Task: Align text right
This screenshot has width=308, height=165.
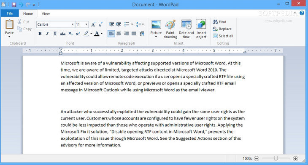Action: point(126,34)
